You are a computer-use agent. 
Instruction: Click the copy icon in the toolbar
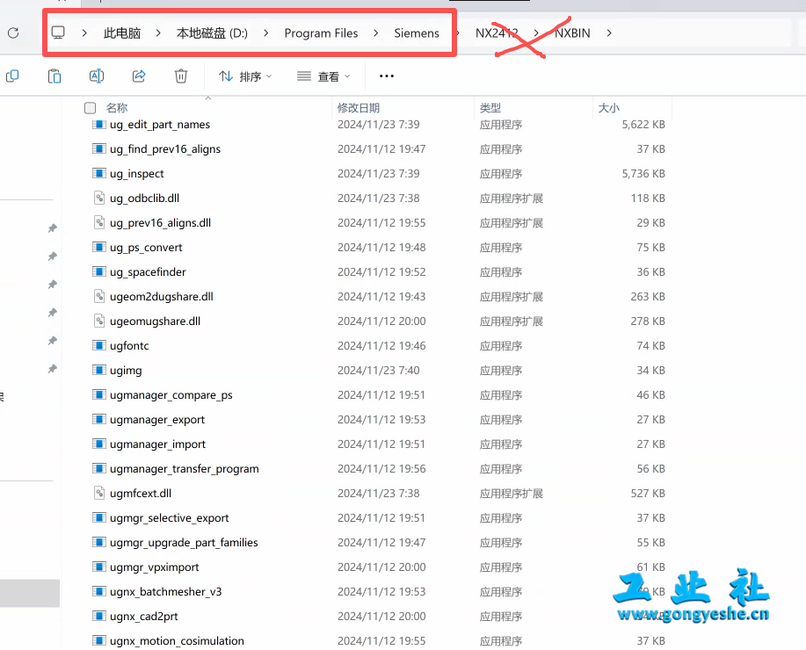(12, 76)
